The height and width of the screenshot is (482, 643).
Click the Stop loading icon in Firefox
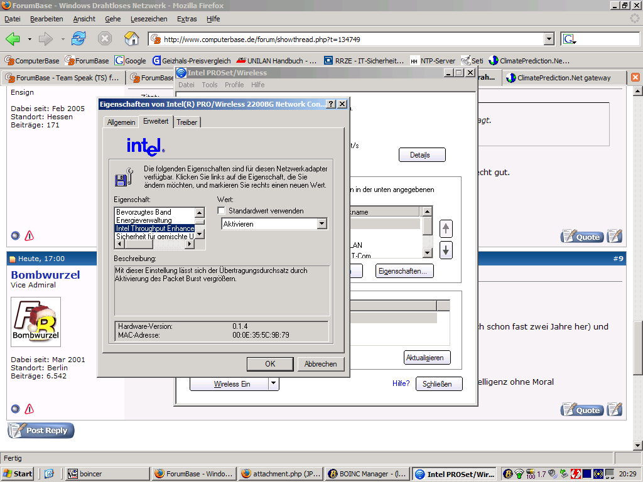pyautogui.click(x=105, y=39)
